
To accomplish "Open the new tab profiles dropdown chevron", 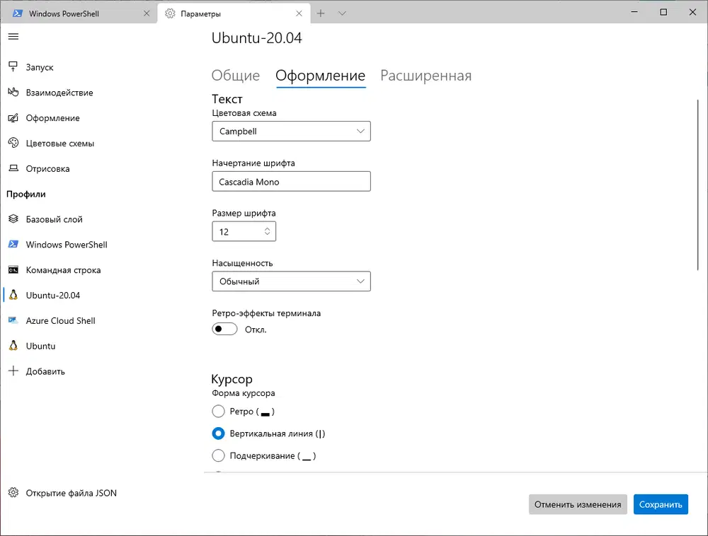I will 342,13.
